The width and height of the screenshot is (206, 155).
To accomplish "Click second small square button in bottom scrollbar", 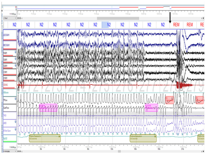I will [20, 151].
